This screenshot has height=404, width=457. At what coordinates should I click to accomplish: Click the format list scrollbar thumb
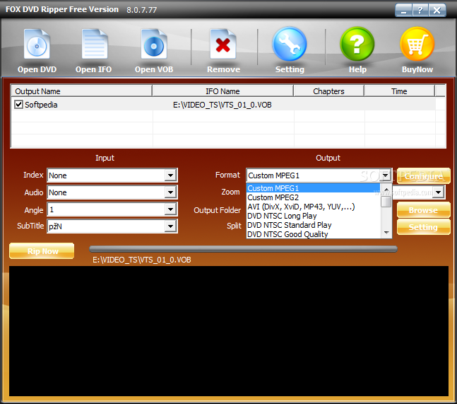386,202
